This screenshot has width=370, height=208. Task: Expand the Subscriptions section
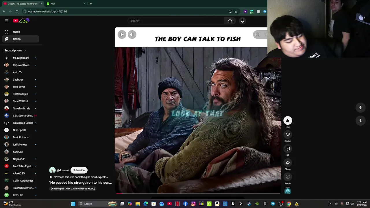tap(15, 51)
